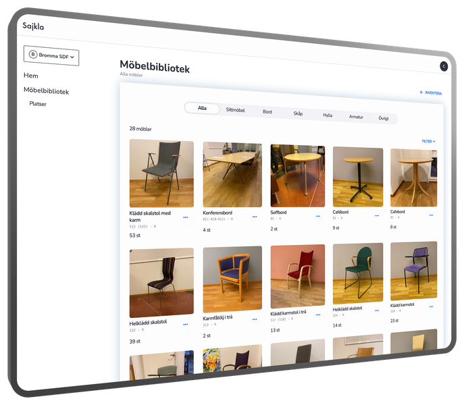
Task: Switch to the Övrigt tab
Action: click(384, 118)
